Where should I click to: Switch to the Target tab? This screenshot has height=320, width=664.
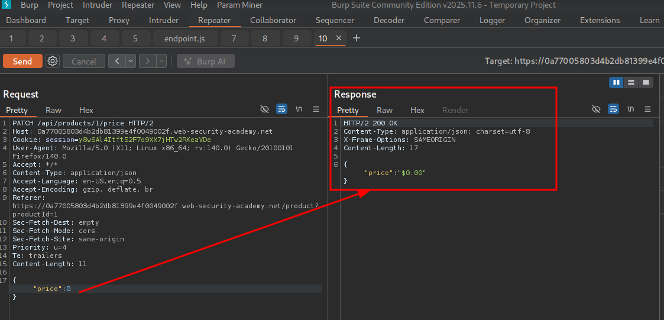pyautogui.click(x=77, y=20)
